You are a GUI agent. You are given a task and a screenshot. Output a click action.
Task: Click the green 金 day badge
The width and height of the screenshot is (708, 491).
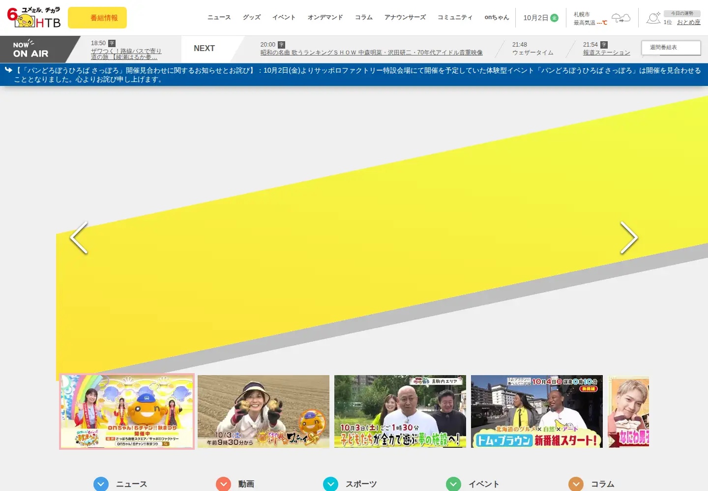[554, 18]
